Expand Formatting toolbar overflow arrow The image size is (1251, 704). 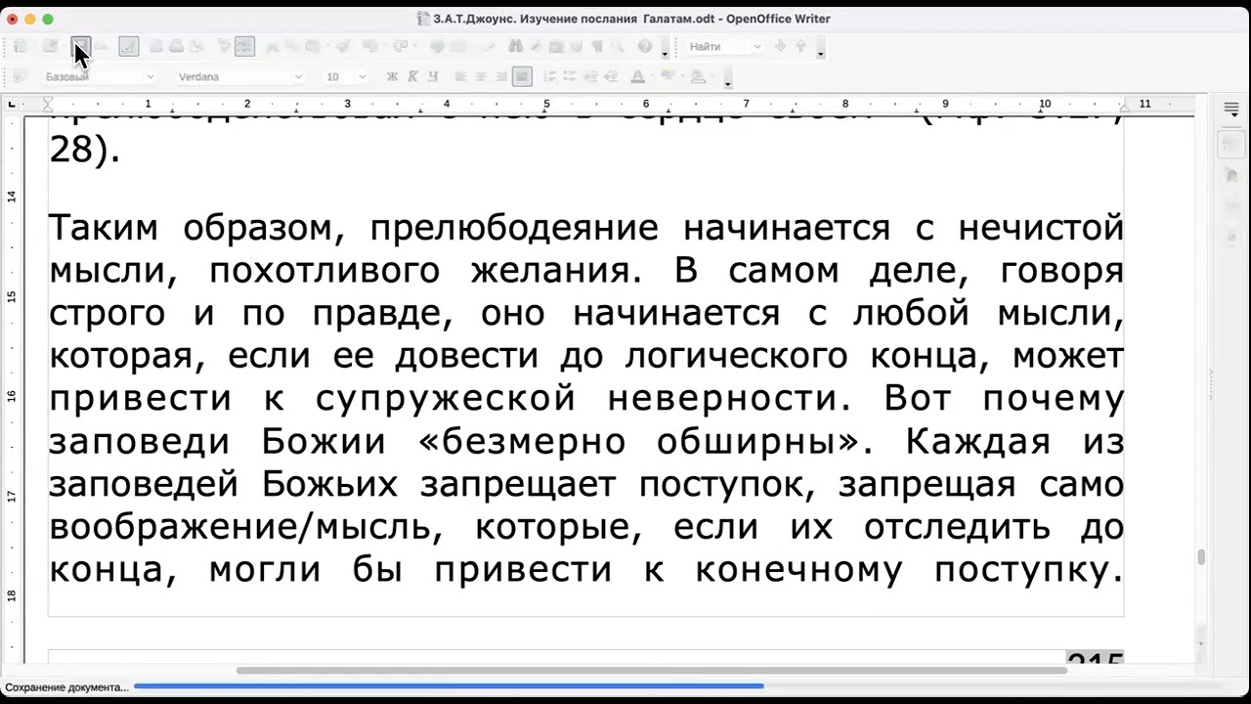click(728, 78)
